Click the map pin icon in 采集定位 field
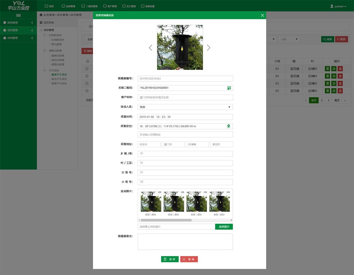The height and width of the screenshot is (275, 354). point(229,126)
